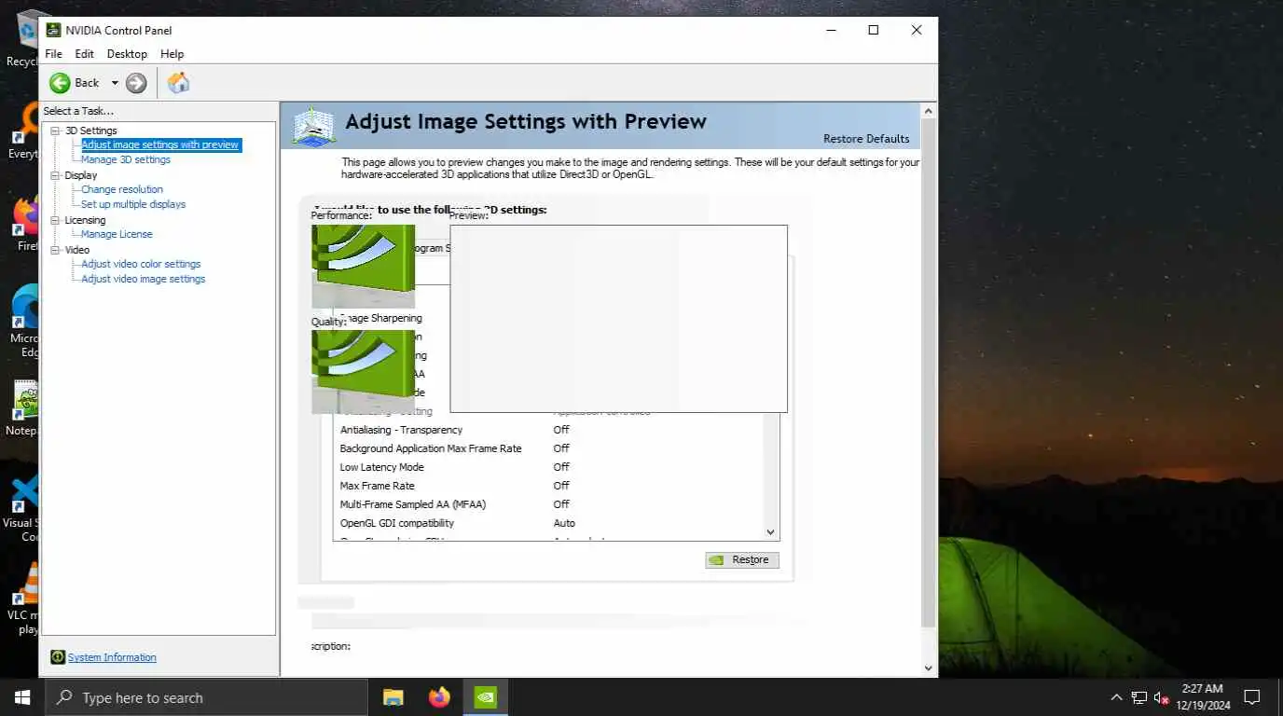1283x716 pixels.
Task: Click the System Information link
Action: (112, 657)
